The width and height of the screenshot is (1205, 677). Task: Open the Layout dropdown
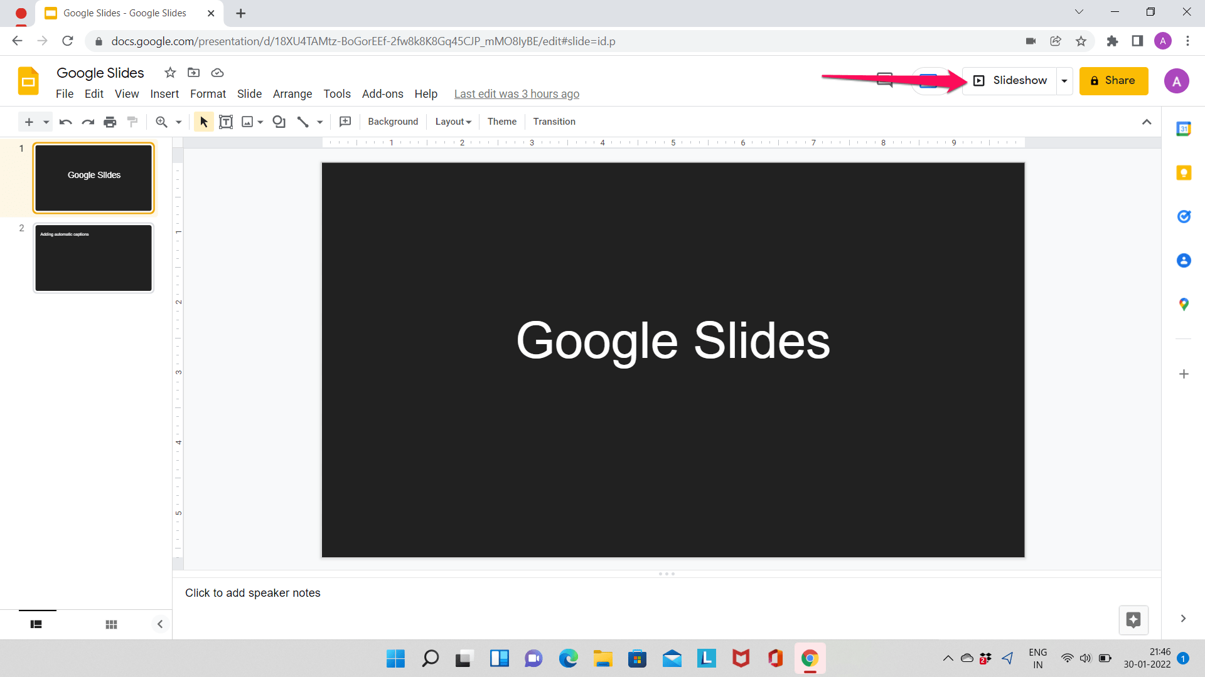[x=453, y=122]
